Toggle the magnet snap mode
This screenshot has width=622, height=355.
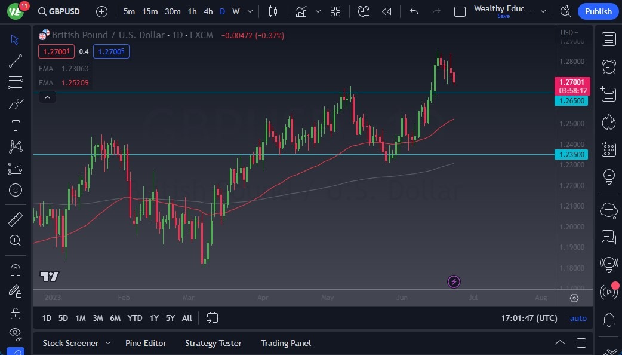[16, 270]
